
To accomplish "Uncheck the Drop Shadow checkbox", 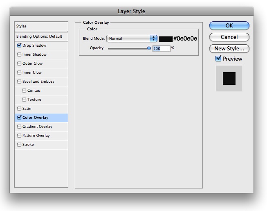I will 19,45.
